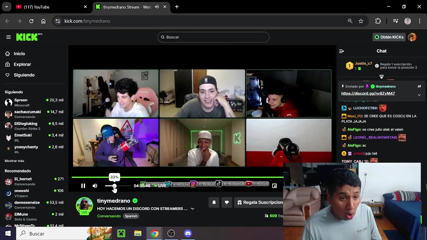Click the browser home button
Viewport: 427px width, 240px height.
click(43, 21)
